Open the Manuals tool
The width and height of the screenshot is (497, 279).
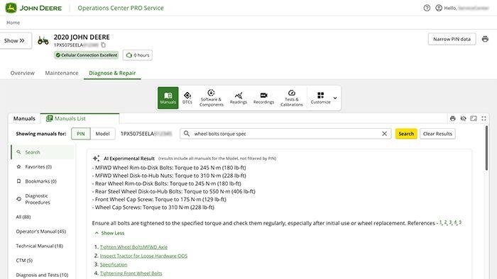click(168, 98)
